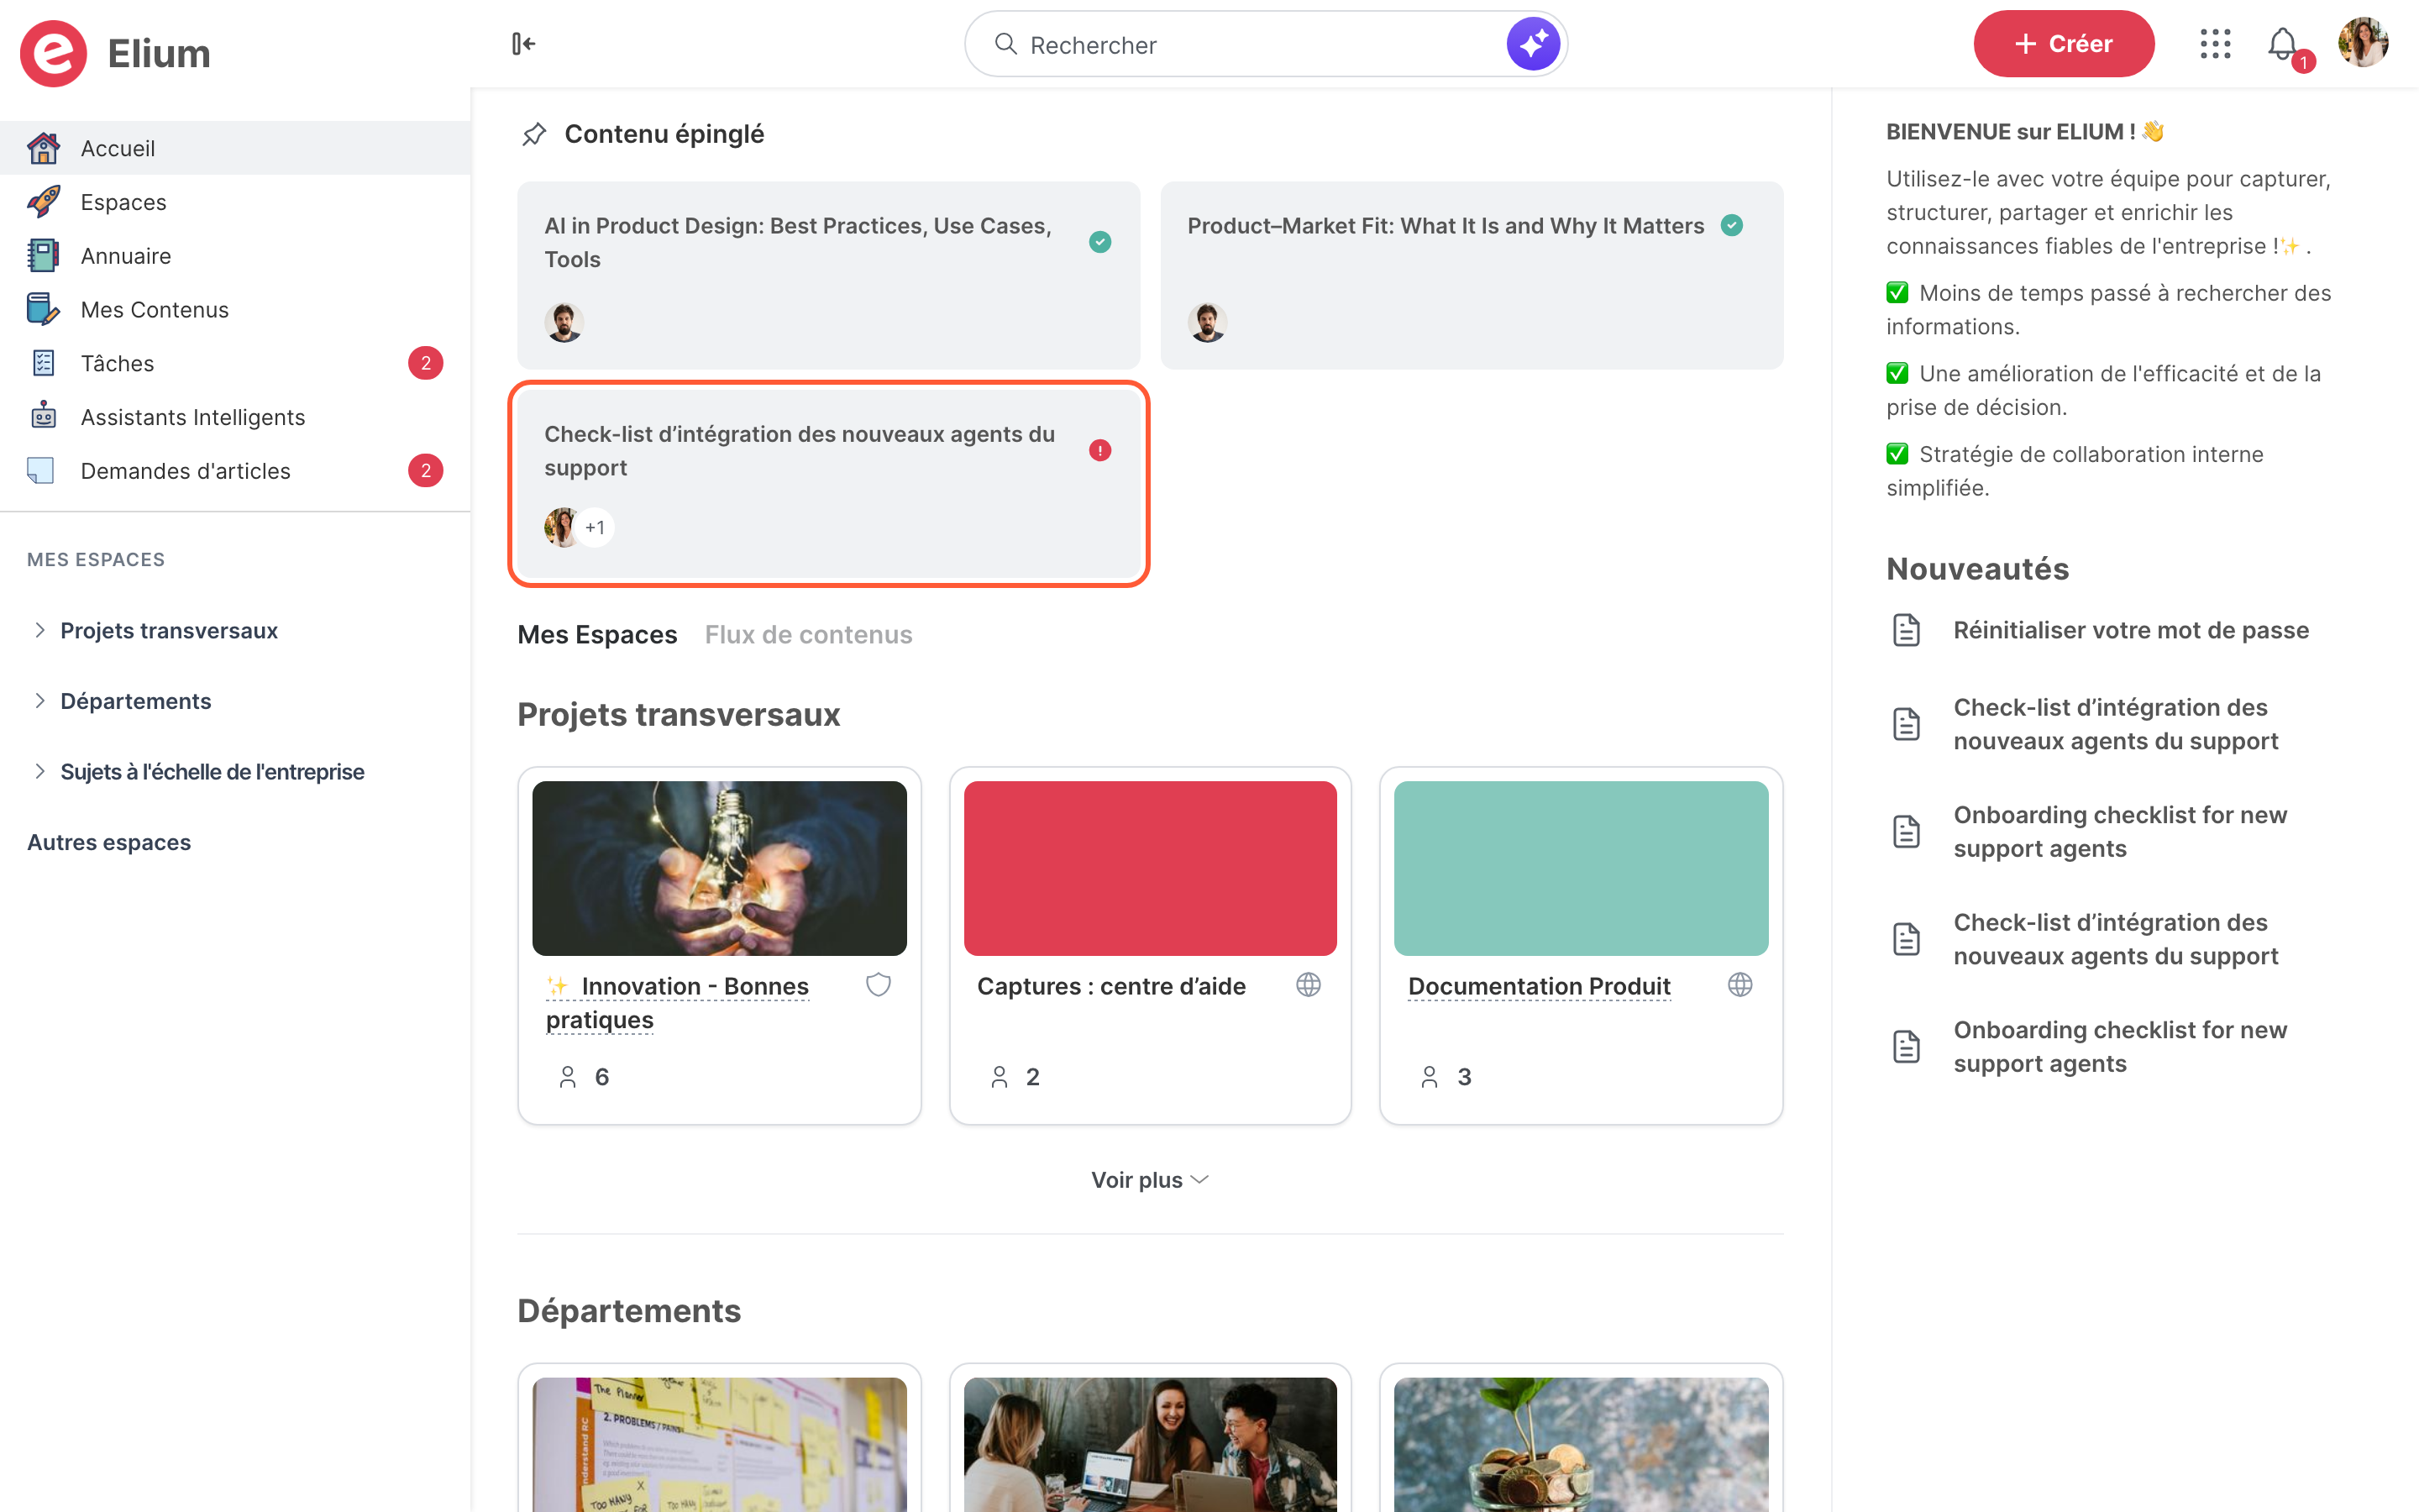The height and width of the screenshot is (1512, 2419).
Task: Open first Onboarding checklist for new support agents
Action: click(x=2119, y=832)
